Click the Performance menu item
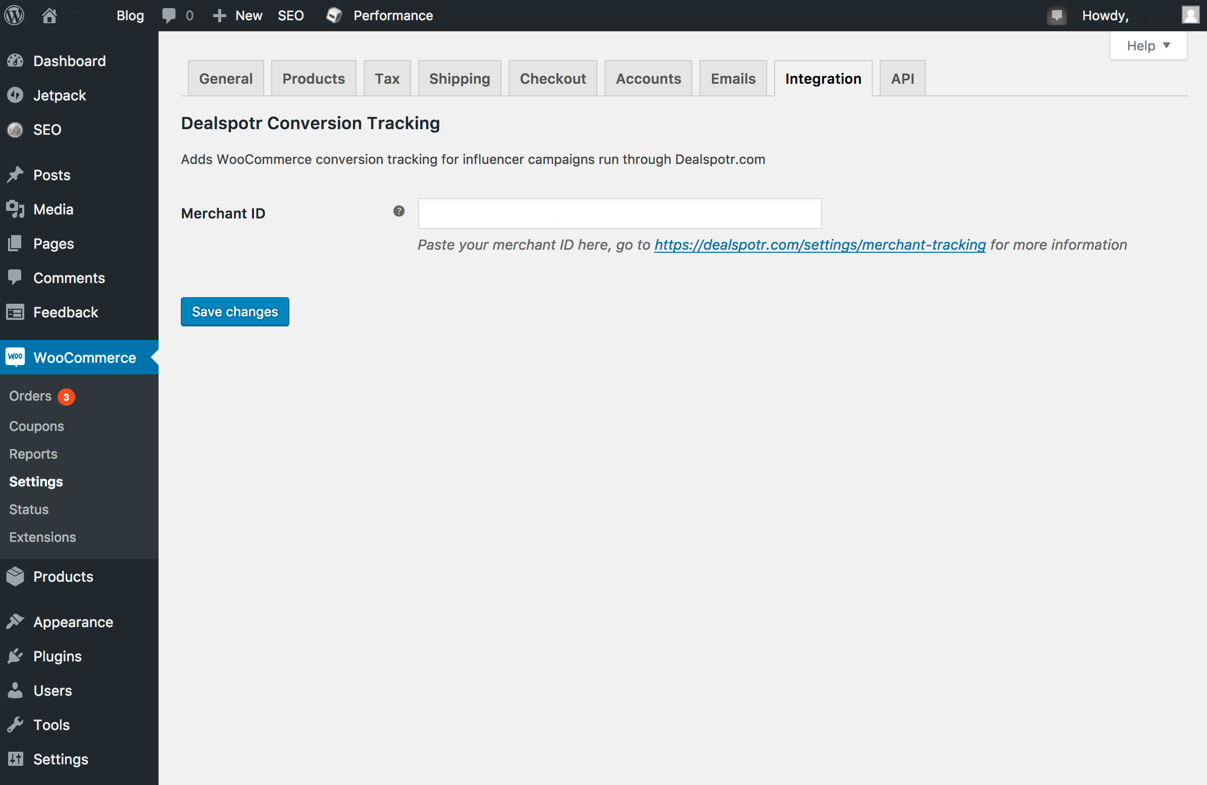This screenshot has width=1207, height=785. [392, 15]
